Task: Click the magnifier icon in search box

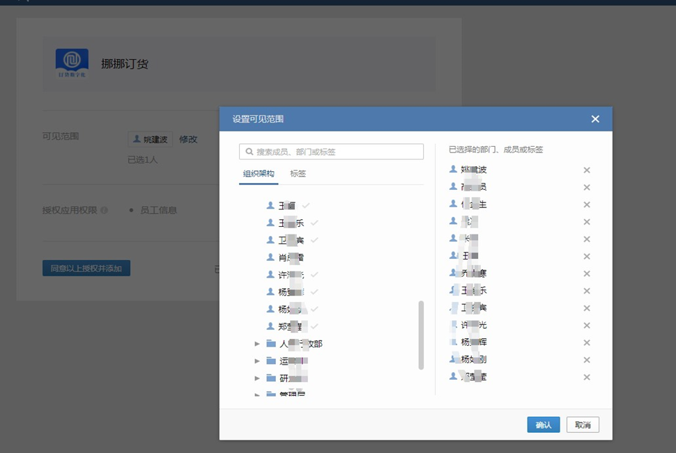Action: tap(249, 152)
